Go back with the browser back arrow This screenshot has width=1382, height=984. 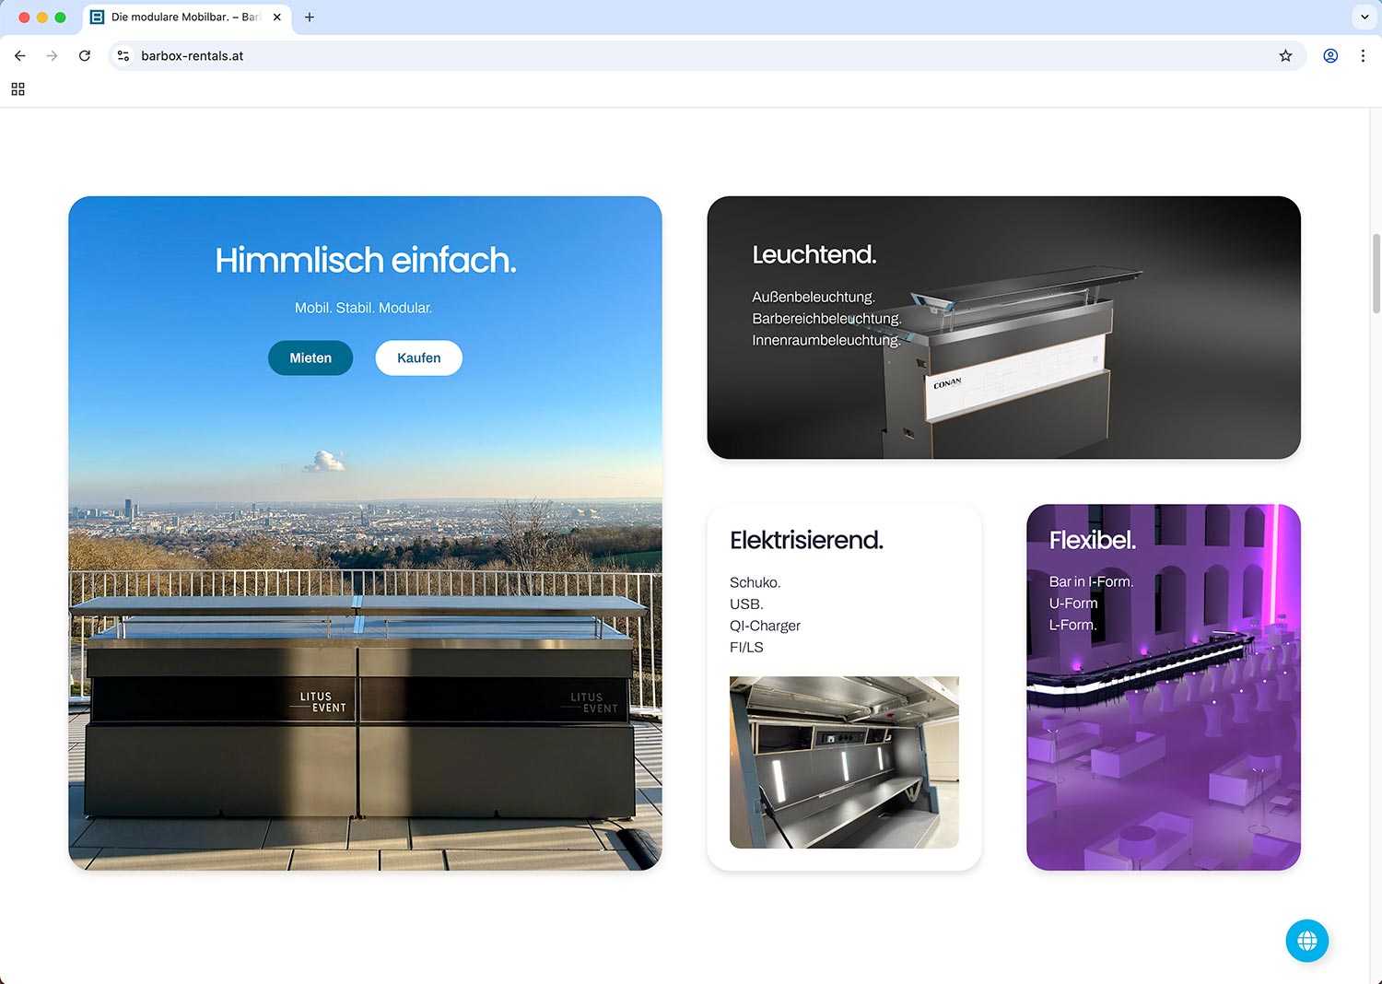pos(19,56)
